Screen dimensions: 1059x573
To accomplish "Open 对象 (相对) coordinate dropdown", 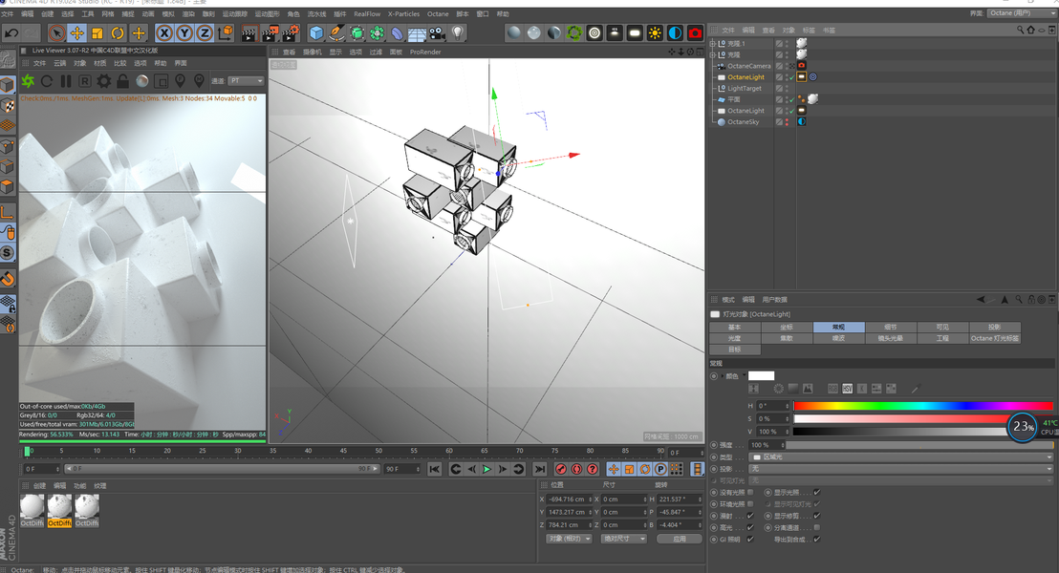I will (x=570, y=539).
